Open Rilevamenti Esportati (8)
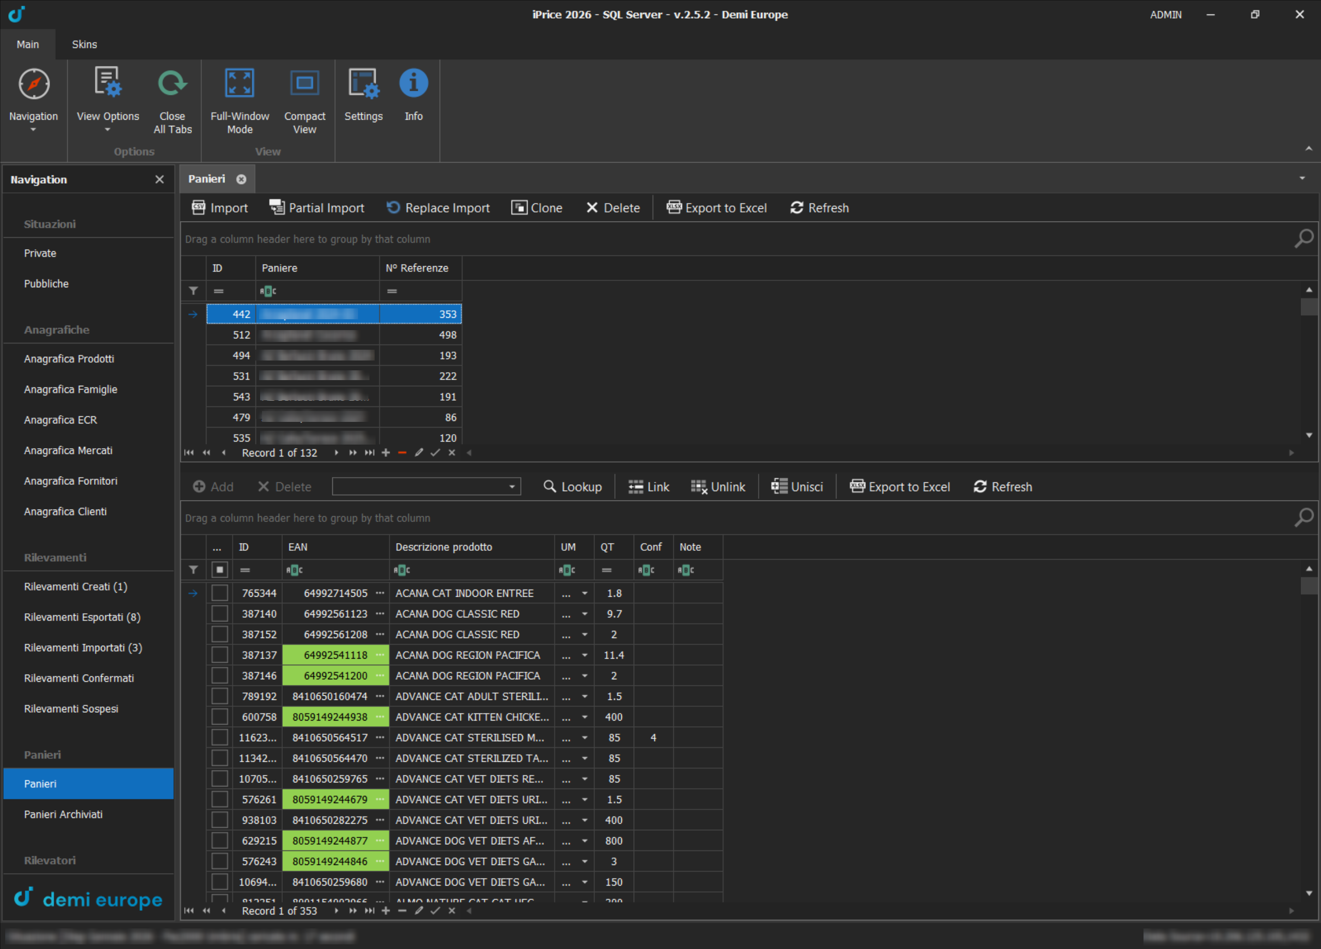Viewport: 1321px width, 949px height. tap(89, 617)
